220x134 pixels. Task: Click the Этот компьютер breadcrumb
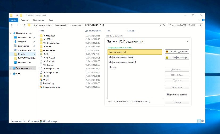(x=42, y=25)
